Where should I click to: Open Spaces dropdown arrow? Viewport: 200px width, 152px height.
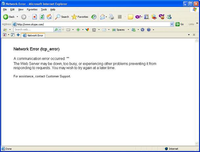128,30
